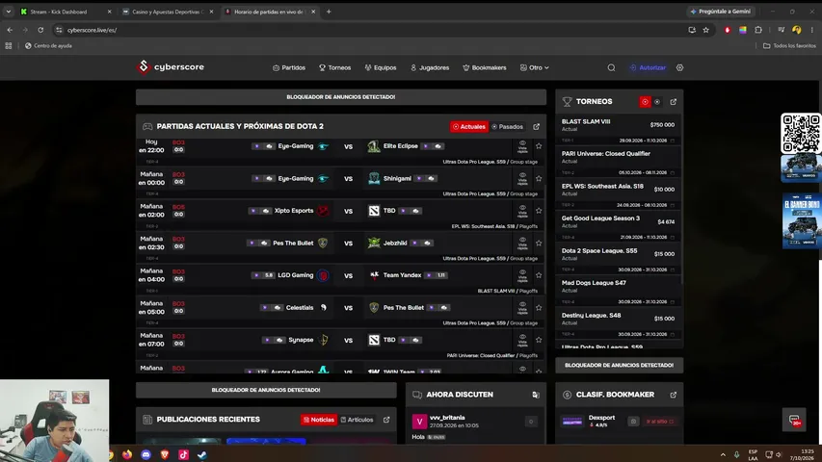Open the Torneos menu item
This screenshot has width=822, height=462.
point(335,67)
